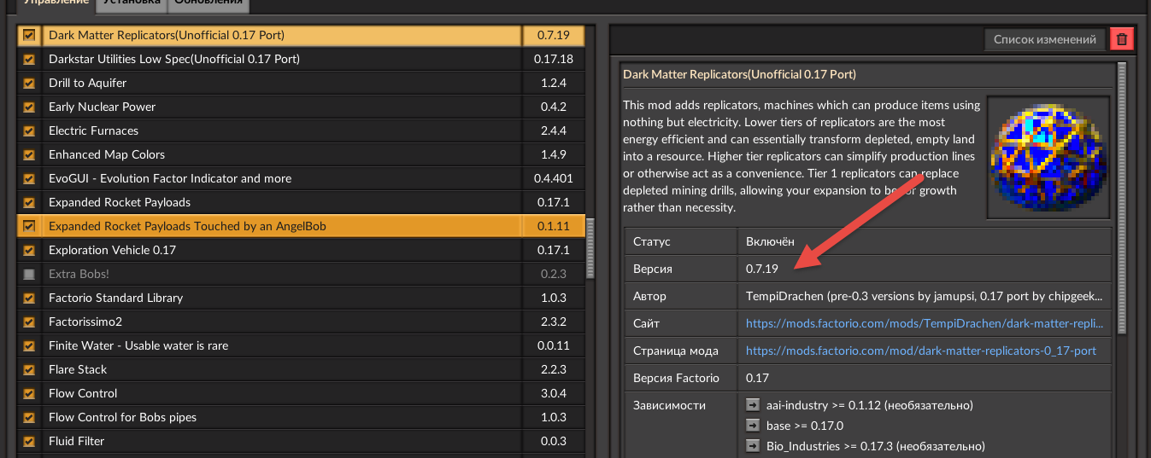
Task: Open the Обновления tab
Action: [x=208, y=4]
